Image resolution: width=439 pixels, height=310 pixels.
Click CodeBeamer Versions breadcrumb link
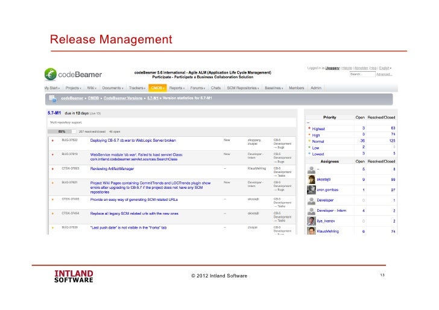click(x=123, y=98)
